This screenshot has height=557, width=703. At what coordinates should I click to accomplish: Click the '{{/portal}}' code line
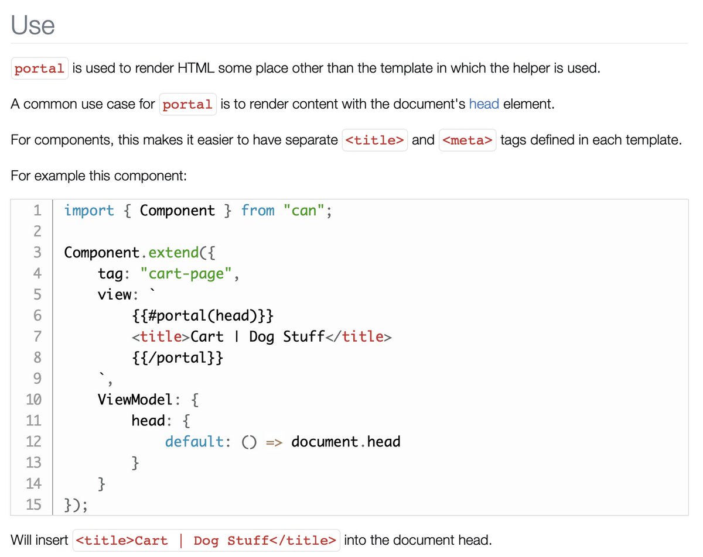pyautogui.click(x=178, y=357)
